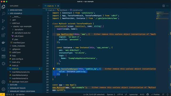Expand the Outline section

[25, 85]
